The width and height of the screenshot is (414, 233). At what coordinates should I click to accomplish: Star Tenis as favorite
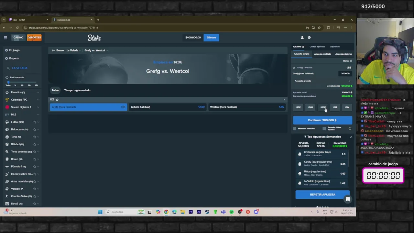(x=35, y=137)
